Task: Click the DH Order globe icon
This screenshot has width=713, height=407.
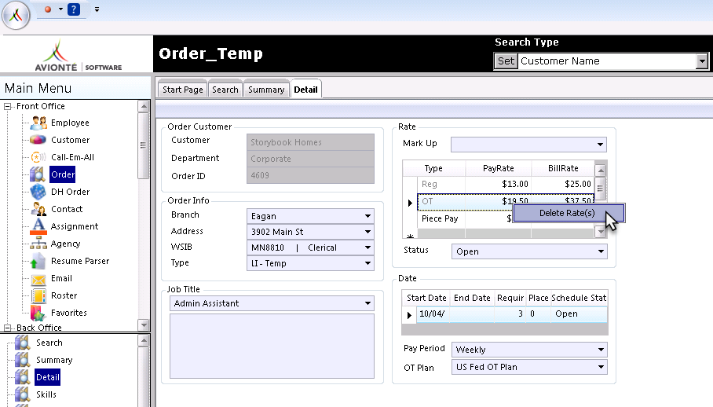Action: (x=38, y=192)
